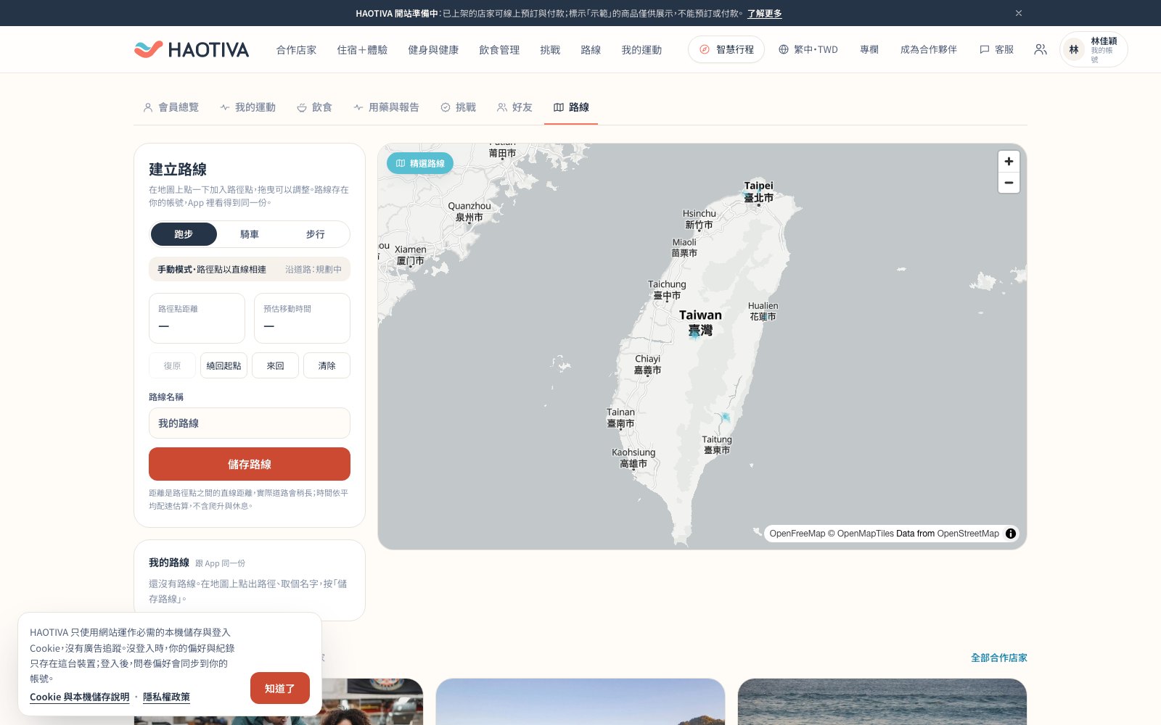
Task: Click 成為合作夥伴 in header
Action: [x=929, y=49]
